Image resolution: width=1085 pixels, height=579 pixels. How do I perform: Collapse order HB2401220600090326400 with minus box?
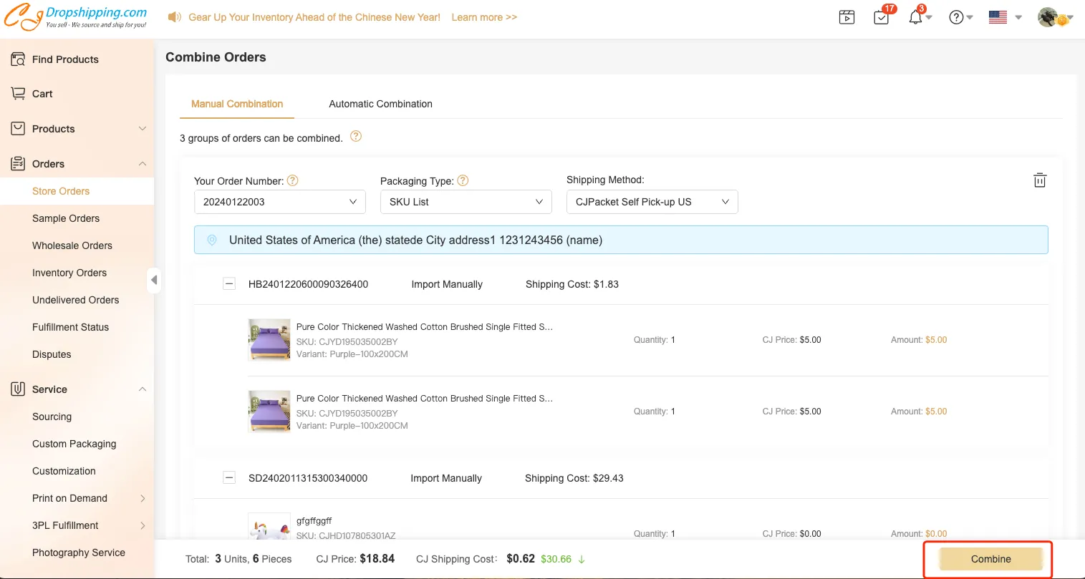pos(229,284)
